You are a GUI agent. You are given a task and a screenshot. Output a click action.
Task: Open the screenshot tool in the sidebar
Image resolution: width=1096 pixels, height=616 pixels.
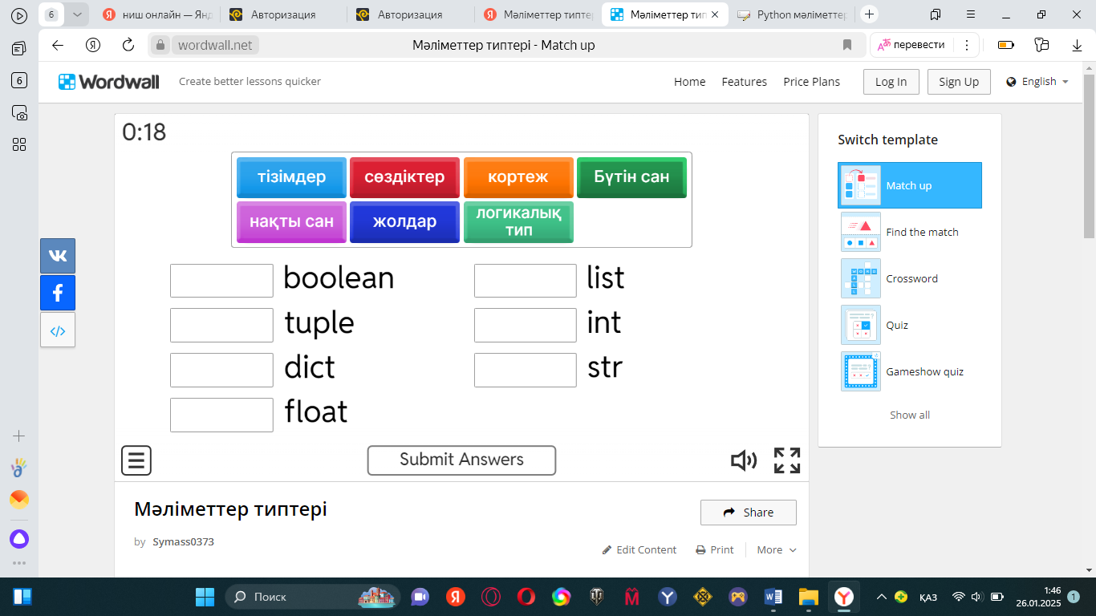click(x=19, y=112)
